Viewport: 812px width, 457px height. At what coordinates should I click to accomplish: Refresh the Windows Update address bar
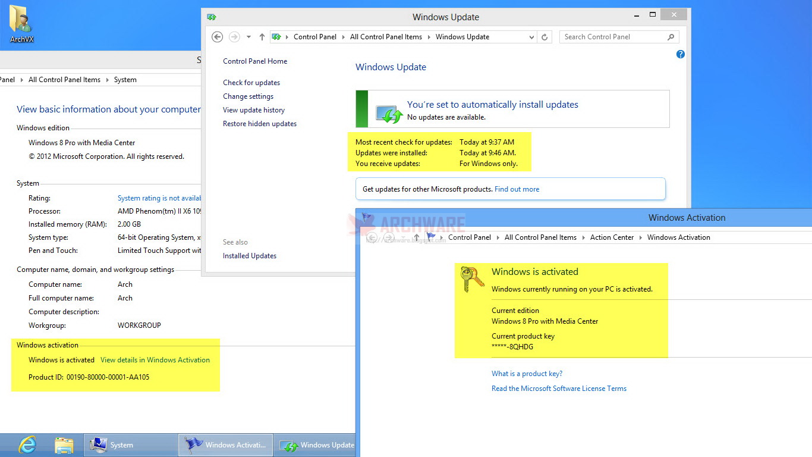[545, 37]
